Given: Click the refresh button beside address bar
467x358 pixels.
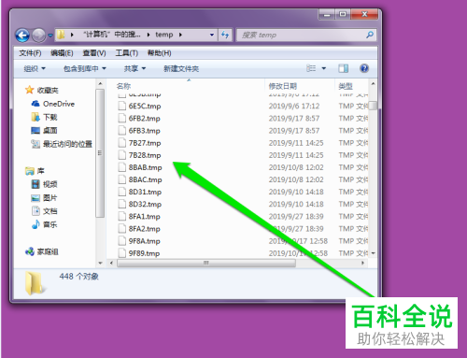Looking at the screenshot, I should (225, 35).
